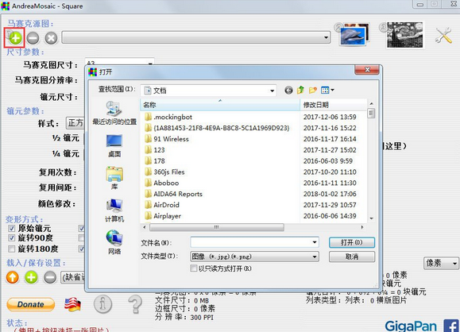Clear source images with gray X button
Image resolution: width=460 pixels, height=332 pixels.
click(51, 38)
